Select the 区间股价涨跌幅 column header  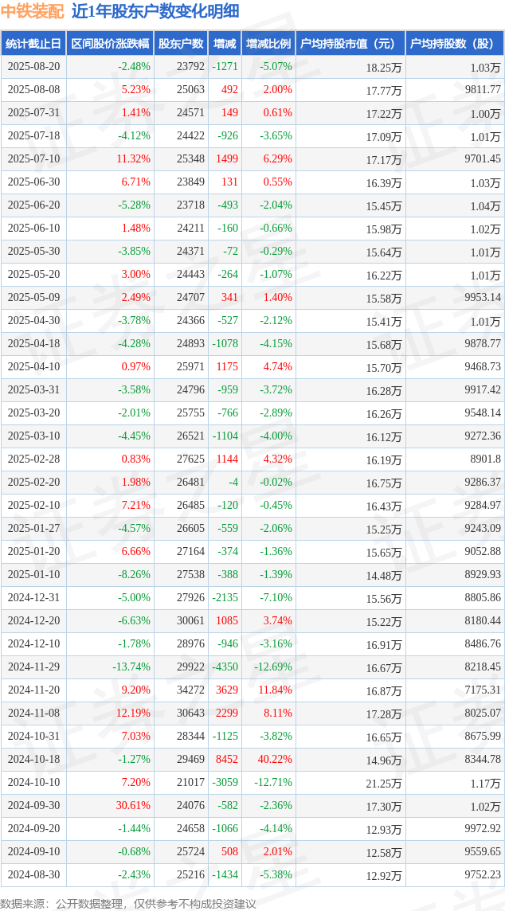pos(110,43)
